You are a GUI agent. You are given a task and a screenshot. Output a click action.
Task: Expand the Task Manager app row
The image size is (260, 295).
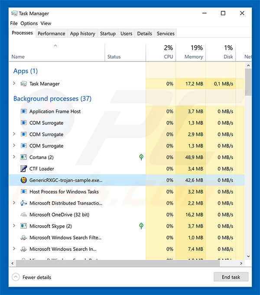pyautogui.click(x=14, y=83)
